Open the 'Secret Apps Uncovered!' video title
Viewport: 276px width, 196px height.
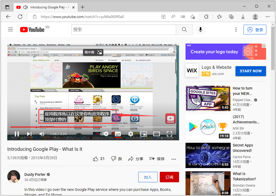pyautogui.click(x=243, y=148)
